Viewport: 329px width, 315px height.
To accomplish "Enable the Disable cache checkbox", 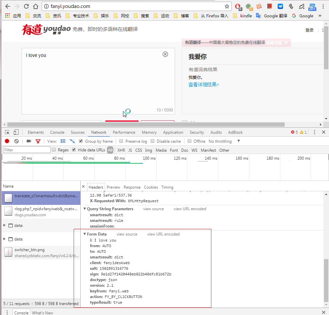I will [153, 141].
